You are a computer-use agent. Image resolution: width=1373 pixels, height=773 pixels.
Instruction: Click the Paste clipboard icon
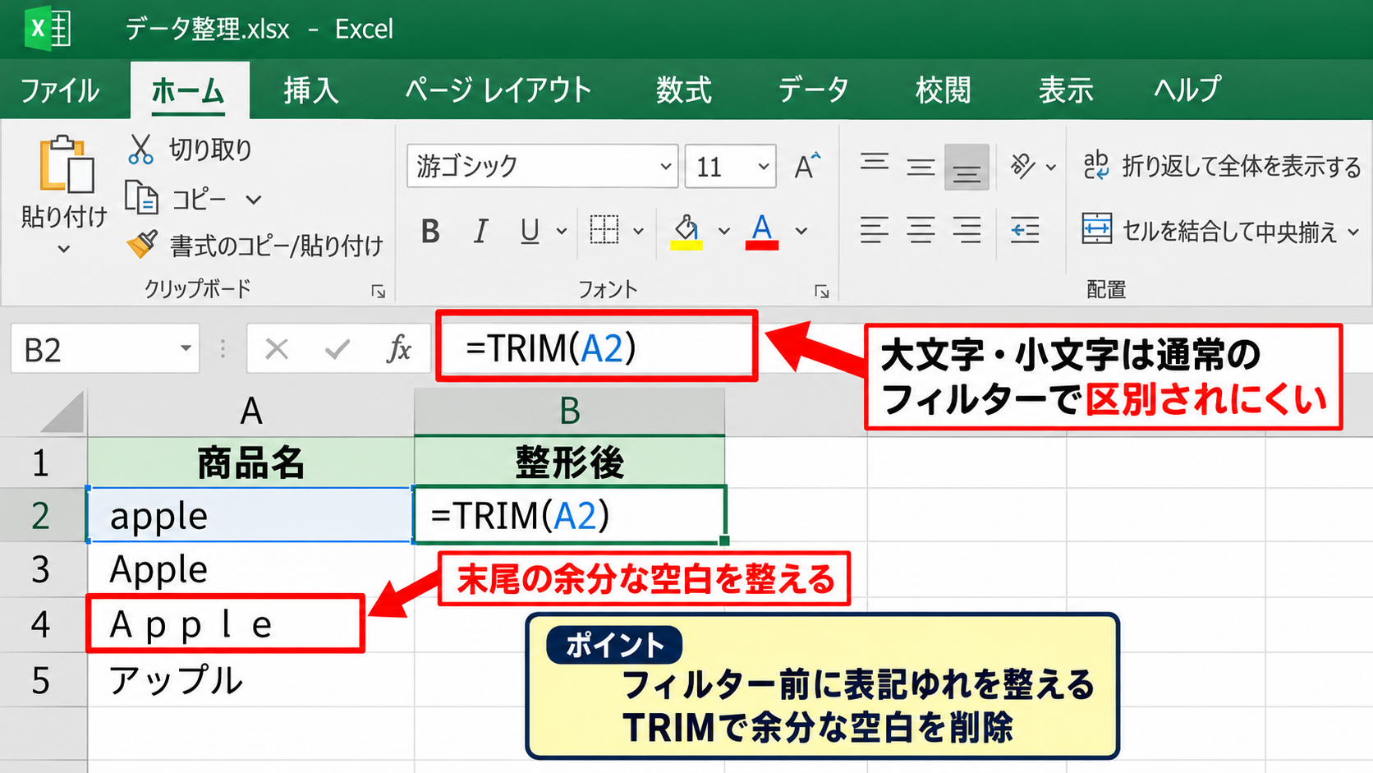[x=65, y=166]
